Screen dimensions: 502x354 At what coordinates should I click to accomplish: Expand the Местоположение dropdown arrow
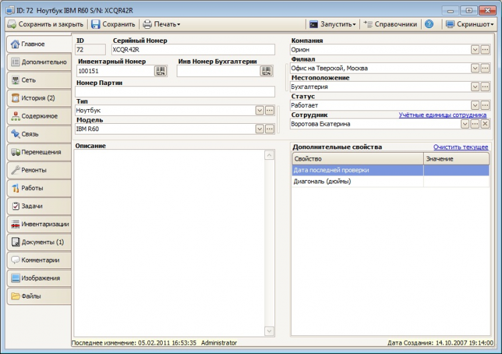point(475,87)
